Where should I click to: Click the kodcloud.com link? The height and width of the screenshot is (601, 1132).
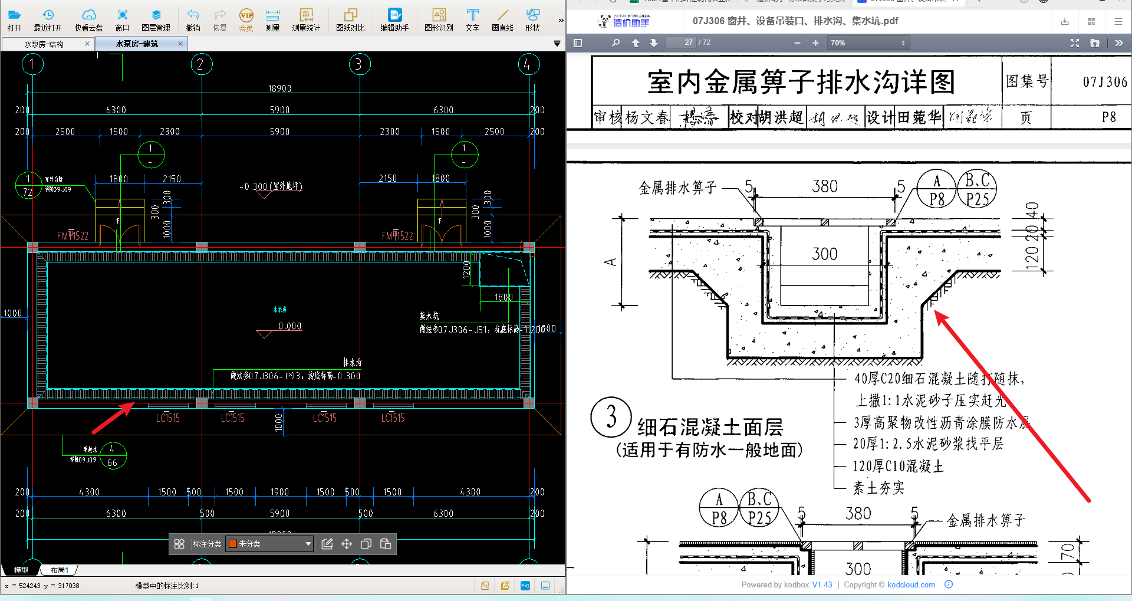coord(911,585)
